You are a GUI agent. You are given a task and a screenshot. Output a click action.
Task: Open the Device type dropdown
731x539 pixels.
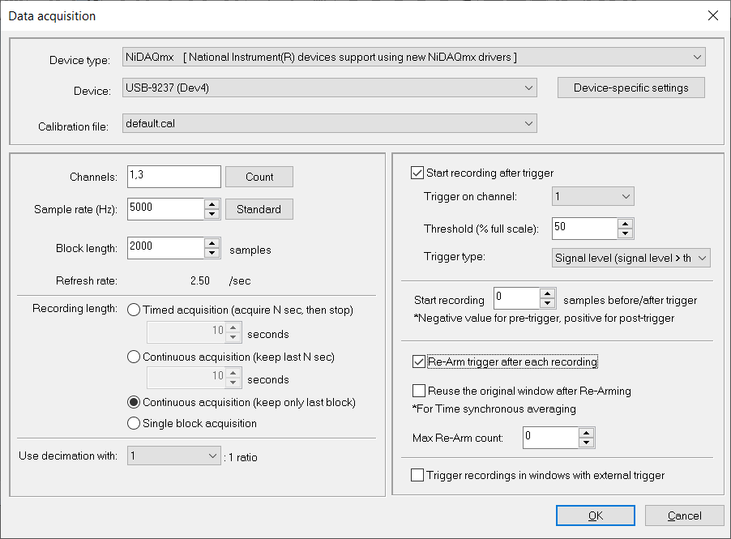413,57
